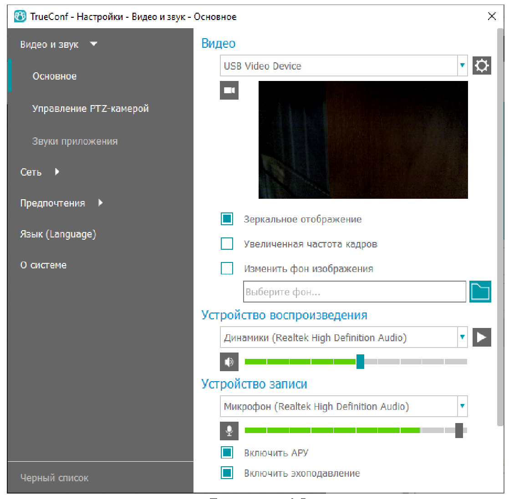Enable increased frame rate checkbox
This screenshot has width=509, height=499.
(227, 244)
